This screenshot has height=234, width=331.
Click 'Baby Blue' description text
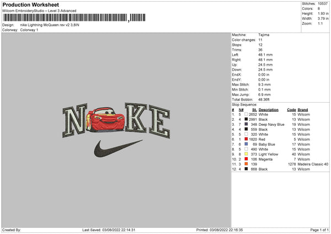(267, 144)
